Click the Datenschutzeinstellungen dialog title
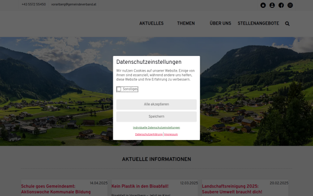313x196 pixels. [x=149, y=62]
